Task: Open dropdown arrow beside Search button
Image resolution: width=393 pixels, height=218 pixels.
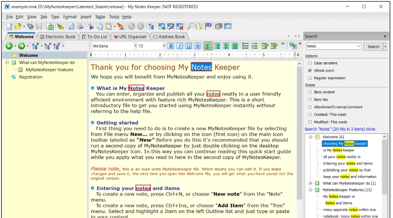Action: [385, 46]
